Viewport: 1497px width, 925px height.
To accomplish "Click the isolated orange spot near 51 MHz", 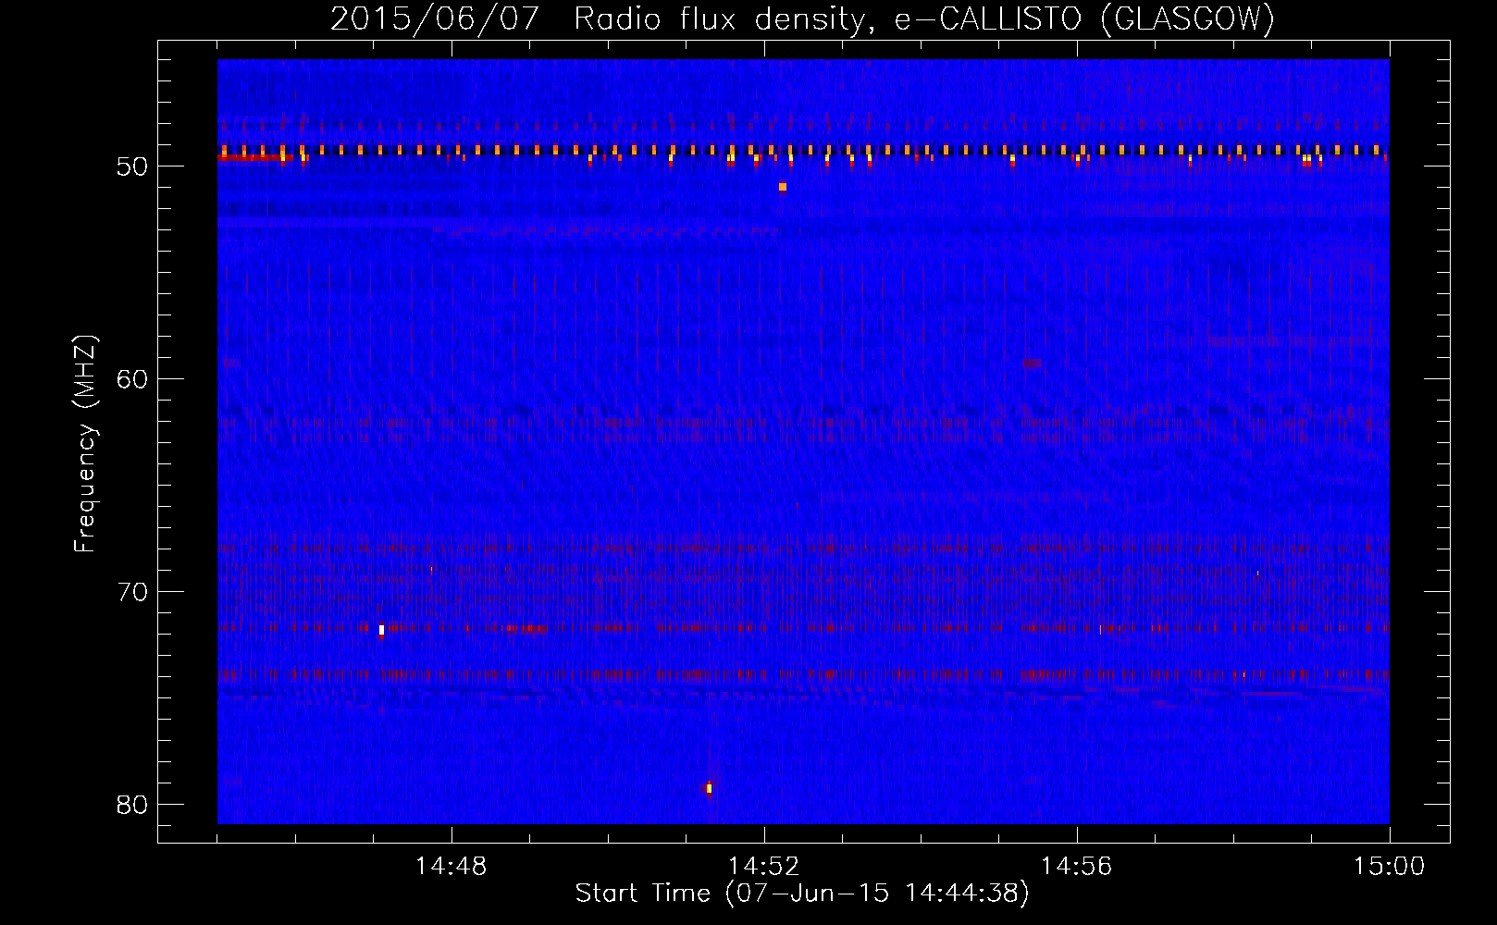I will (x=783, y=187).
